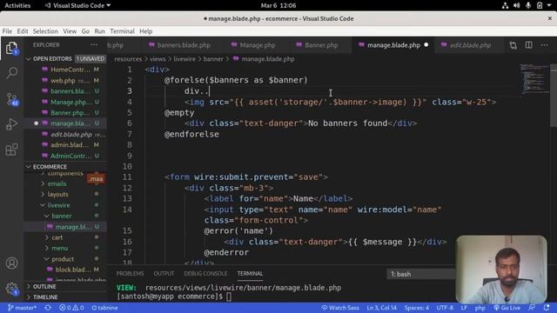Collapse the livewire folder

pyautogui.click(x=58, y=205)
